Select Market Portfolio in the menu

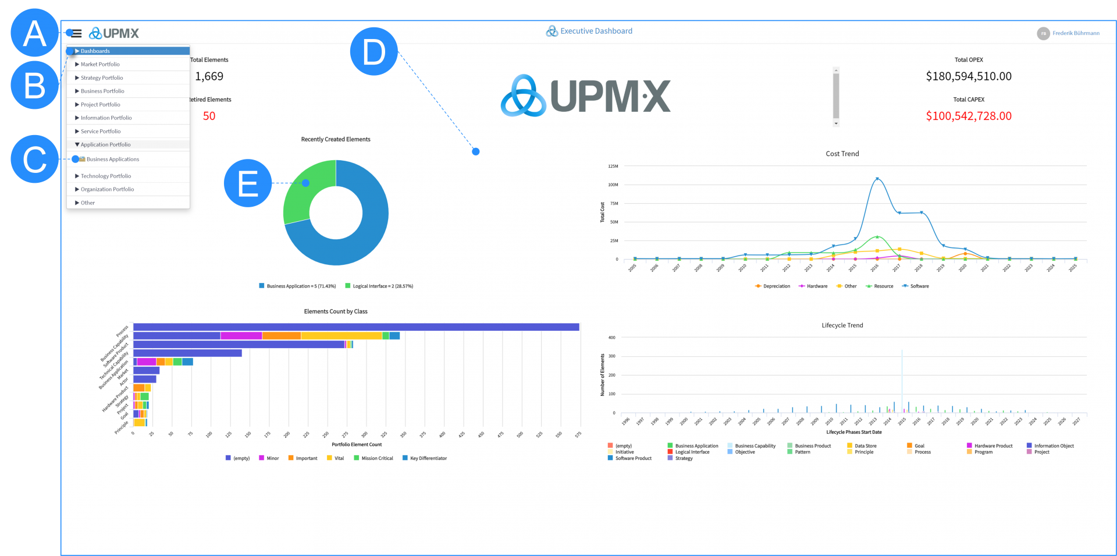tap(128, 65)
